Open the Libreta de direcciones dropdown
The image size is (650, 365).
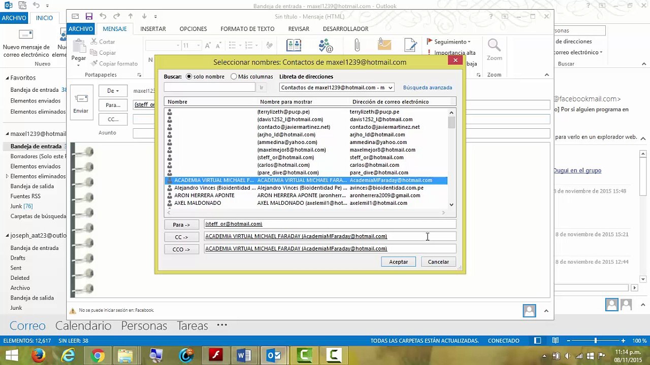point(390,88)
